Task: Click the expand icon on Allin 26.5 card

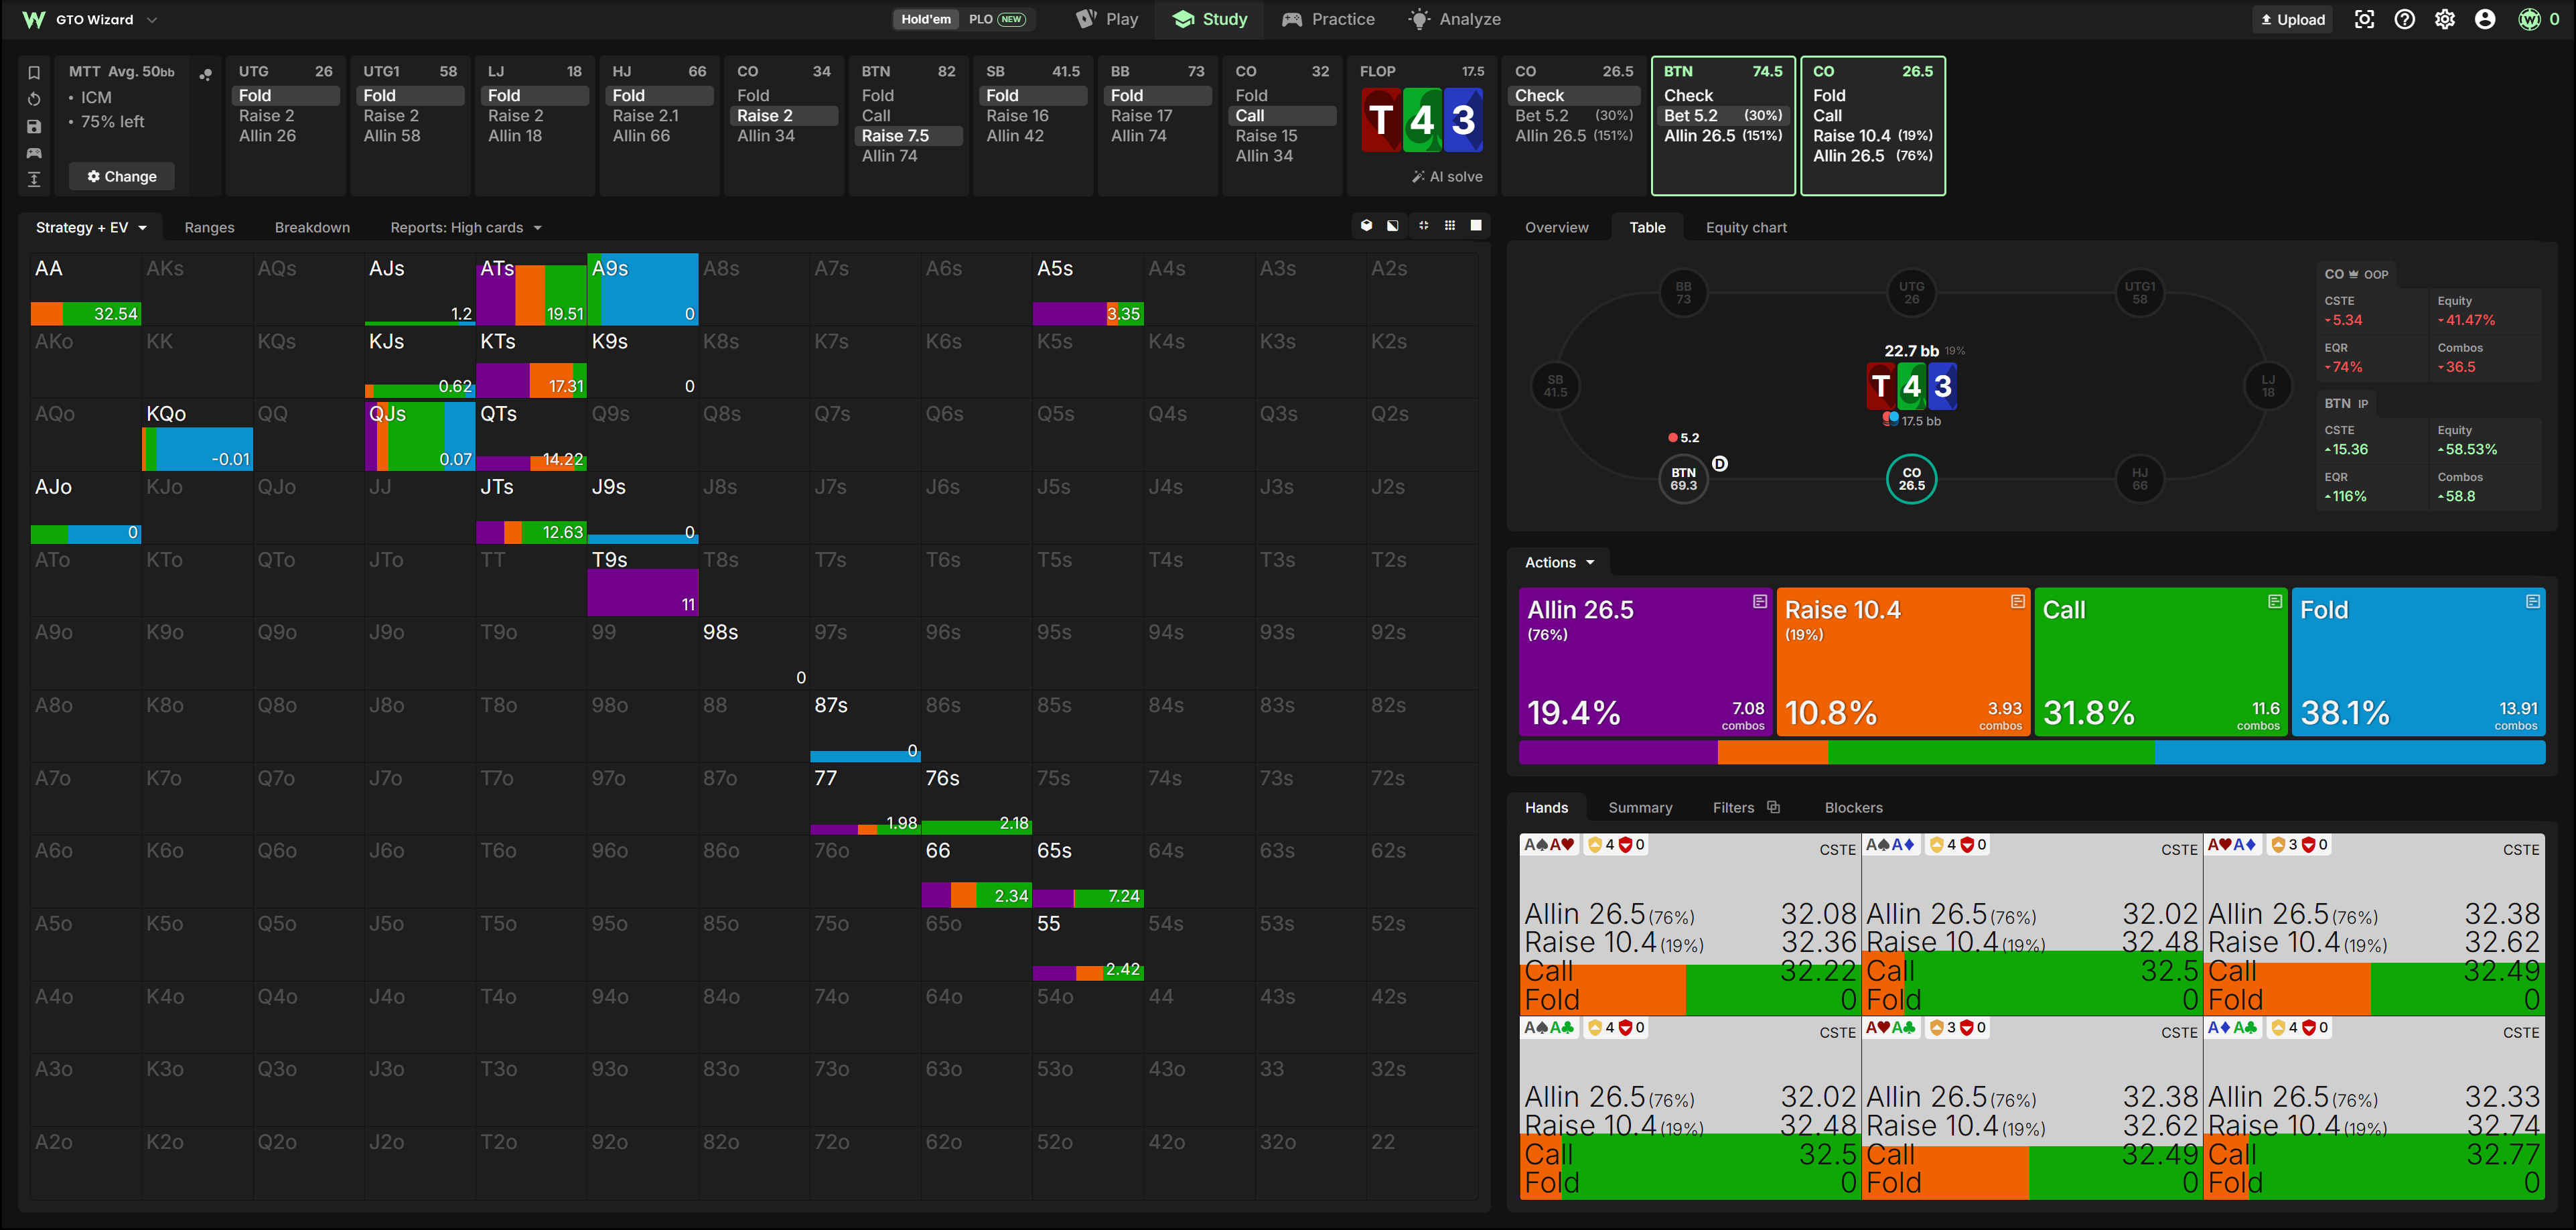Action: click(1760, 601)
